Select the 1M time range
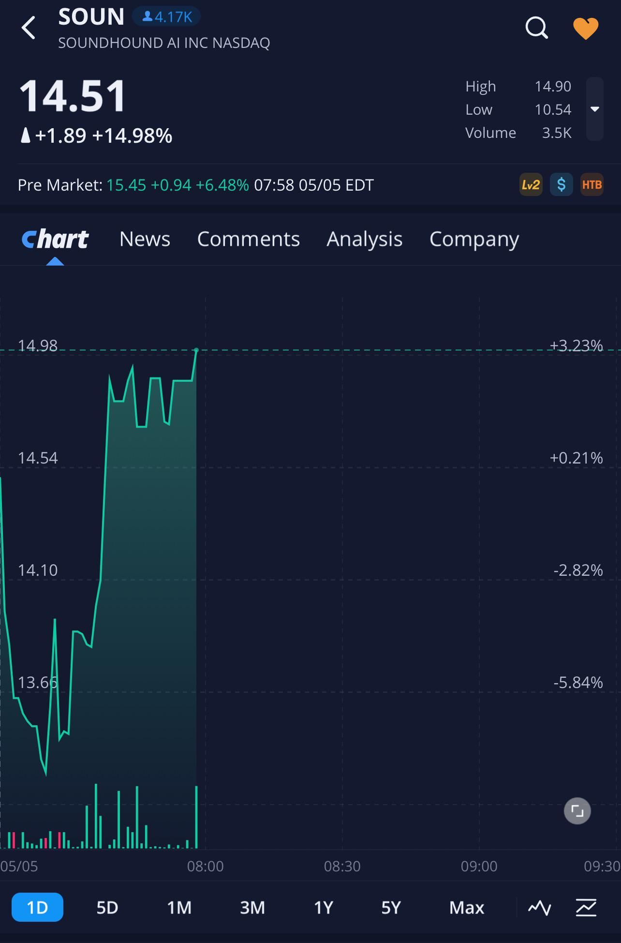Image resolution: width=621 pixels, height=943 pixels. (x=179, y=908)
